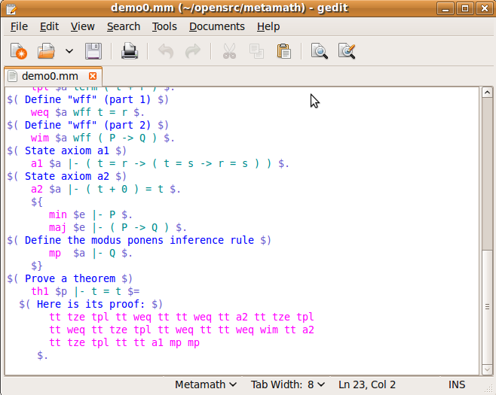Save the file with floppy icon

pos(93,51)
